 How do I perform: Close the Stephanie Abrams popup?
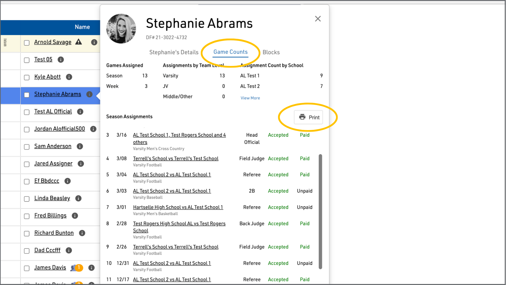(x=318, y=19)
